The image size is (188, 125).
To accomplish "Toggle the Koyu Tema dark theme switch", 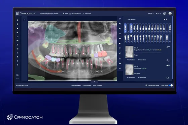I will point(171,85).
